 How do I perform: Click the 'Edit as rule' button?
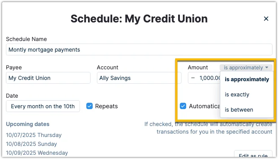point(253,154)
